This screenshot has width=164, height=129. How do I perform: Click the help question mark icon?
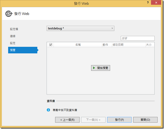pos(148,3)
